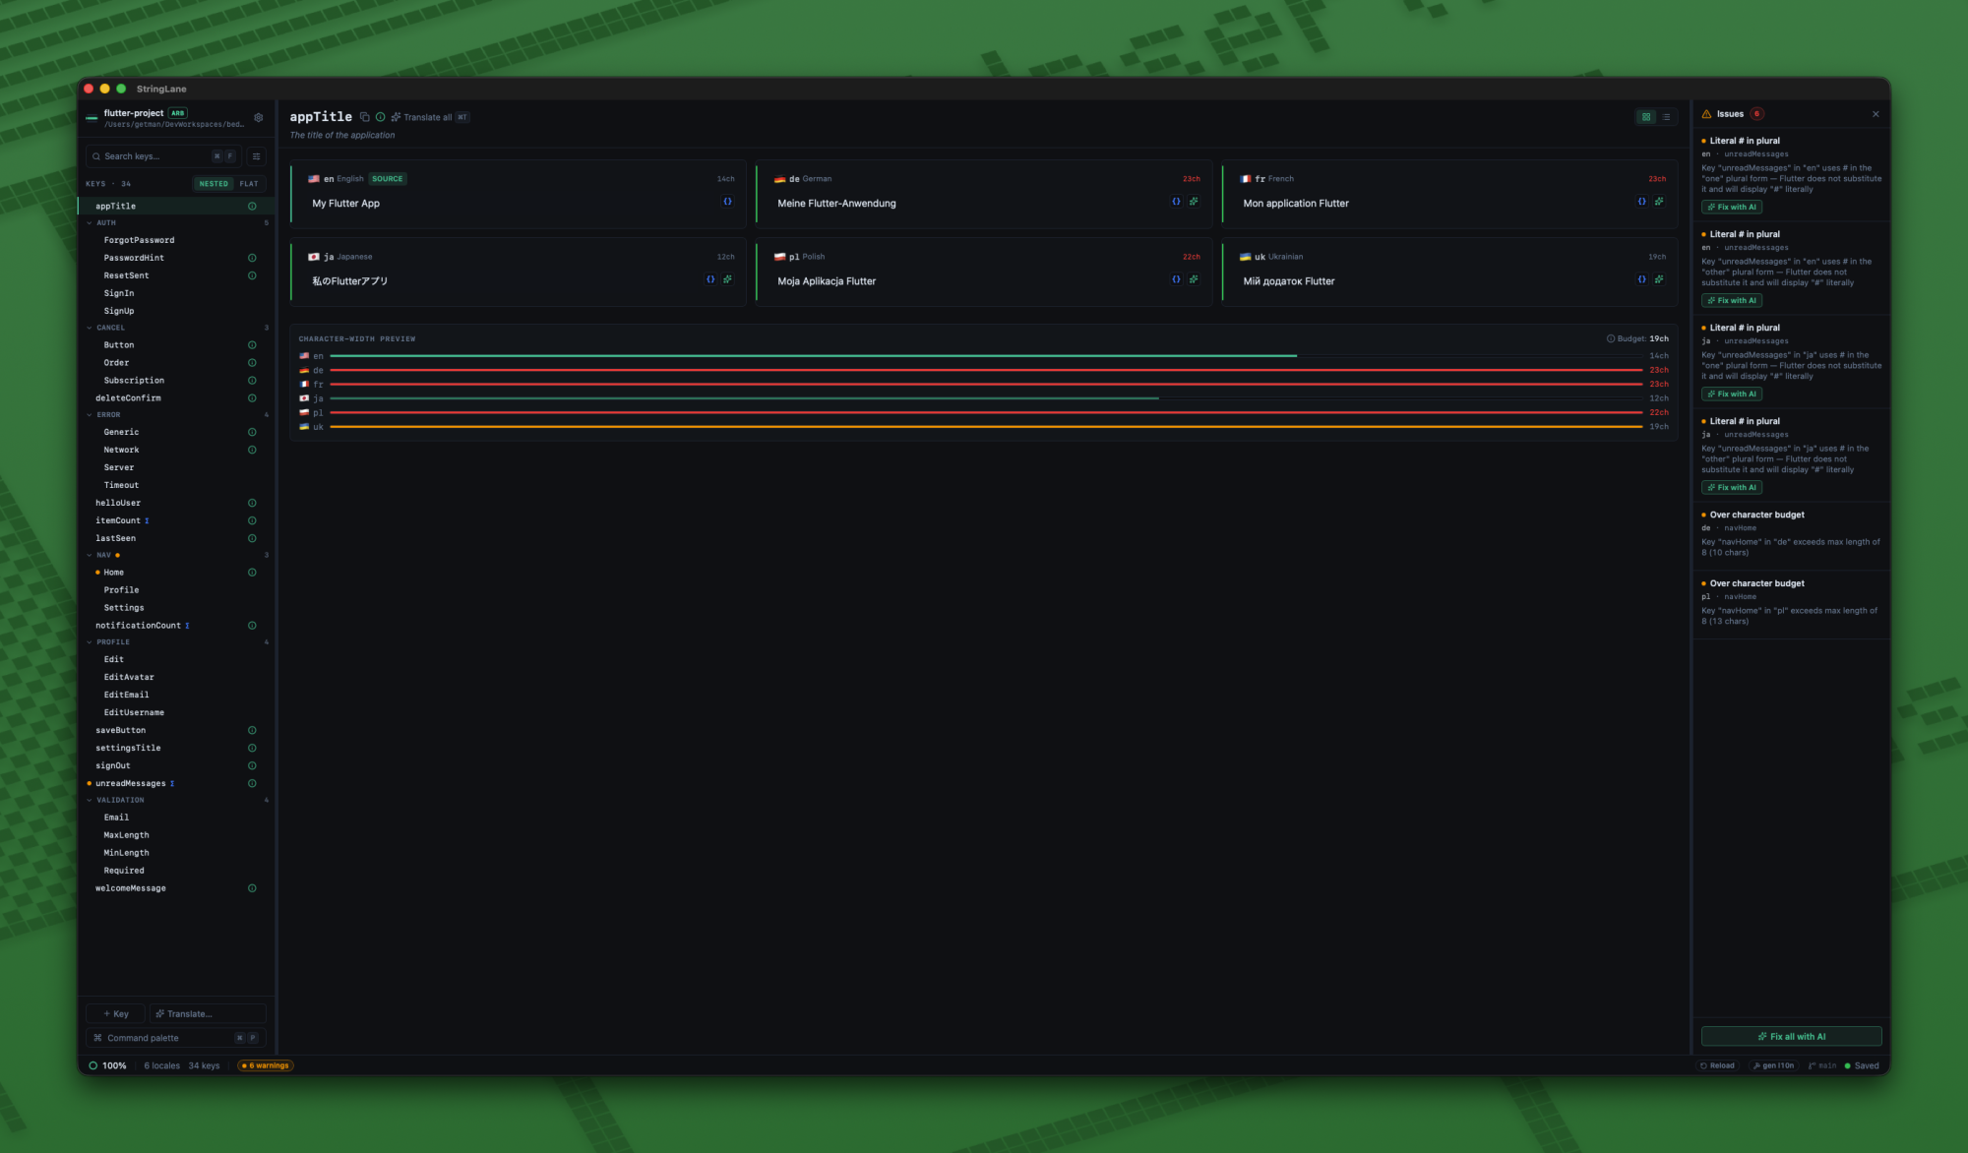Focus the Search keys input field
This screenshot has width=1968, height=1153.
pos(162,156)
